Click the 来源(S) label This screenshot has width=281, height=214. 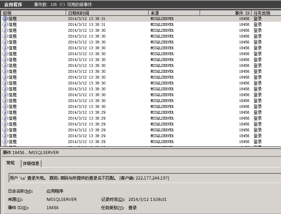(15, 199)
